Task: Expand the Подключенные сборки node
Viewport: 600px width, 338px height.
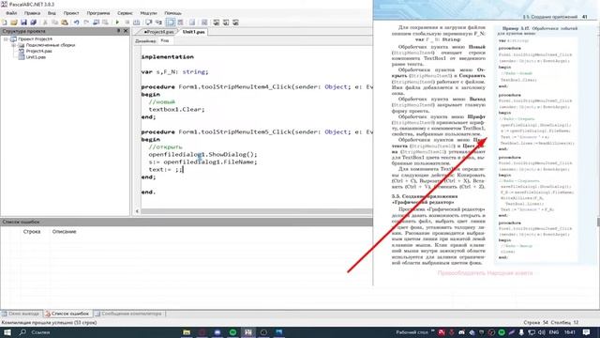Action: click(x=14, y=45)
